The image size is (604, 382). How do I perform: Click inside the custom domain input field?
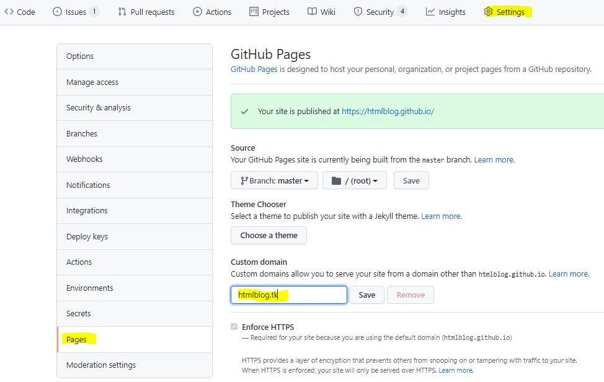(x=288, y=295)
